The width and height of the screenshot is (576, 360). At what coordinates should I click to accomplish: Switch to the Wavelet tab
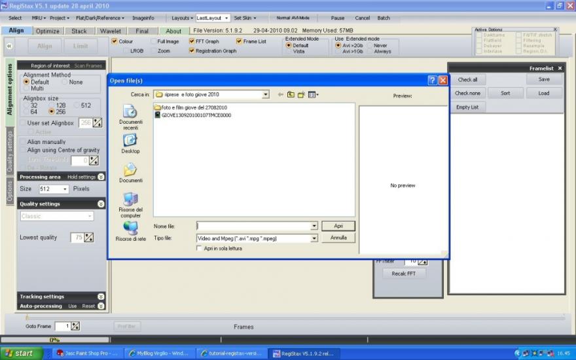pos(110,31)
